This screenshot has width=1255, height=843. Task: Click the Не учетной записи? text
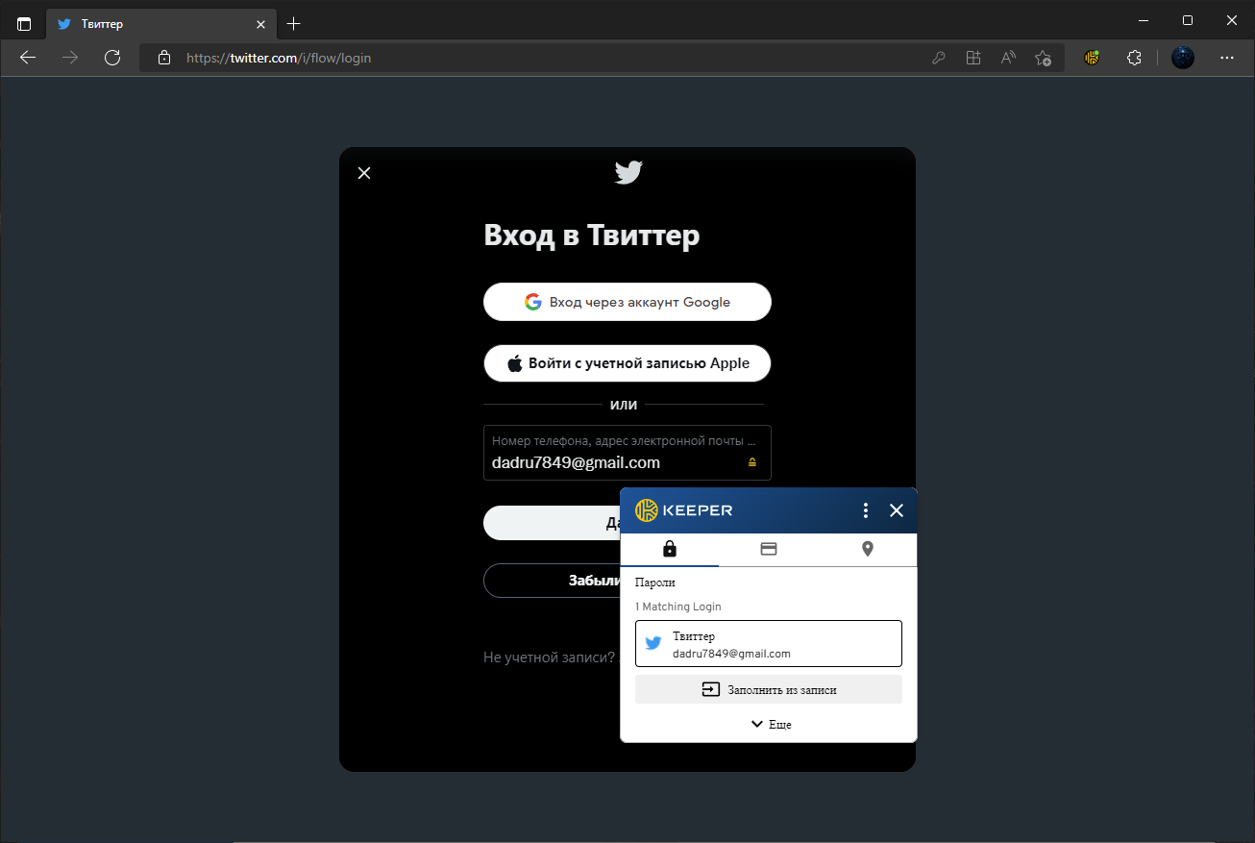[549, 657]
